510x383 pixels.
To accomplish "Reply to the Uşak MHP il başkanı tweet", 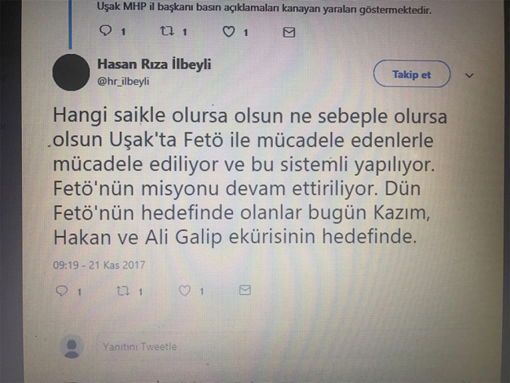I will point(105,31).
